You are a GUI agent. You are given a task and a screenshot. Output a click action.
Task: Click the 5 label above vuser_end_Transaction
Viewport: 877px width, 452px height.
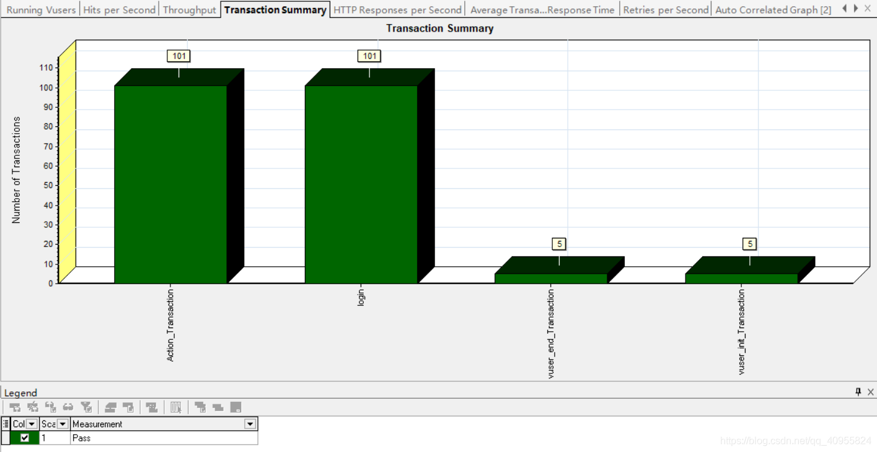[560, 244]
